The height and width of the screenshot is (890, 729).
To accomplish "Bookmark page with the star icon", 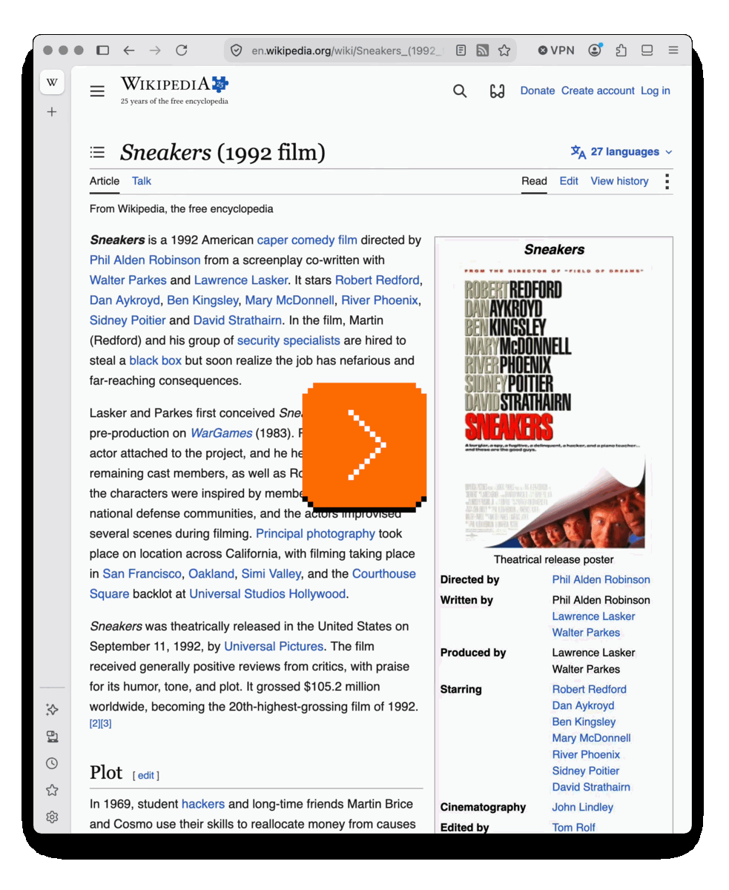I will (x=504, y=50).
